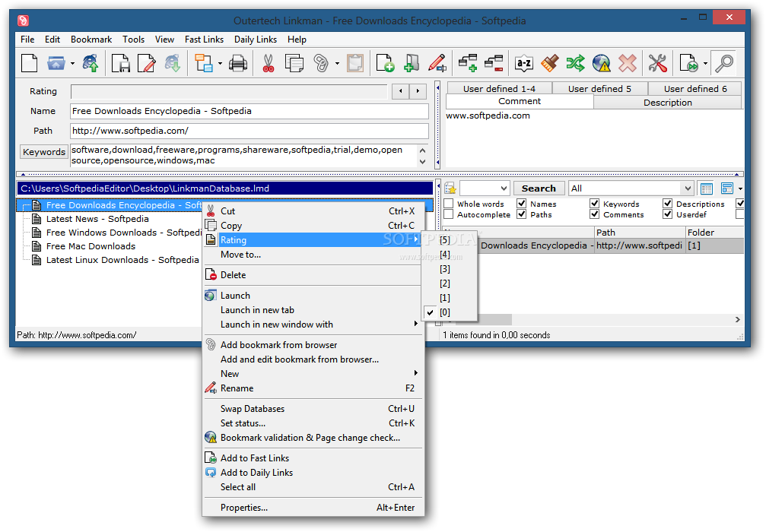766x532 pixels.
Task: Open the Fast Links menu
Action: (204, 40)
